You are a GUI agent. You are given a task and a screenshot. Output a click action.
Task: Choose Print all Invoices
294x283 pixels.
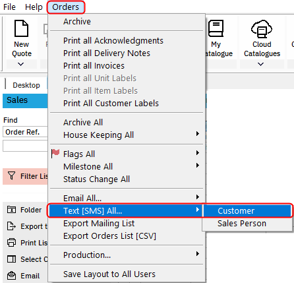tap(94, 66)
